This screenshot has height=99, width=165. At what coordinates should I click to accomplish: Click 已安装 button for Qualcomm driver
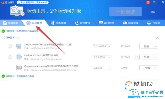pos(146,68)
